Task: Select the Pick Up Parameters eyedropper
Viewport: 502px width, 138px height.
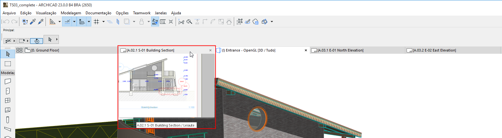Action: 33,22
